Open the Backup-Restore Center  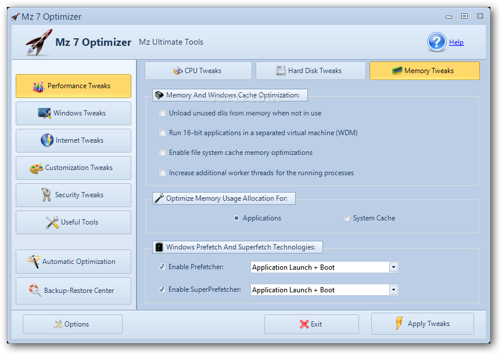[73, 291]
